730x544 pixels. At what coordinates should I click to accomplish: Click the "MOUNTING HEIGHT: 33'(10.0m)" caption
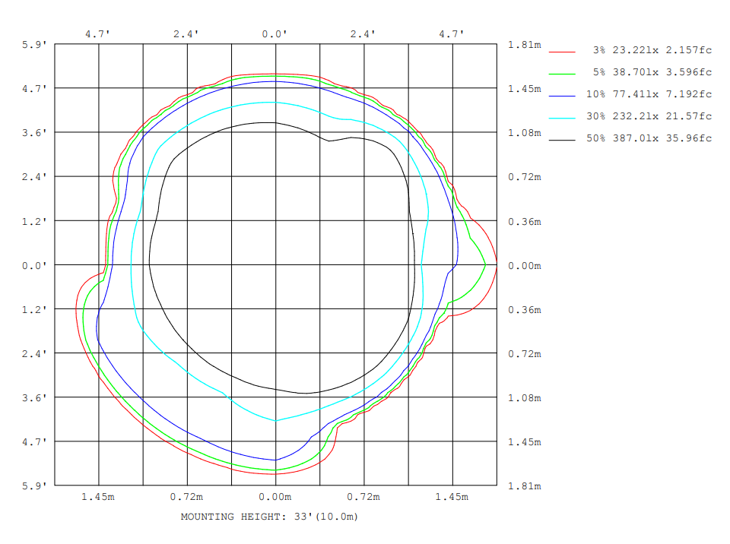click(x=269, y=517)
